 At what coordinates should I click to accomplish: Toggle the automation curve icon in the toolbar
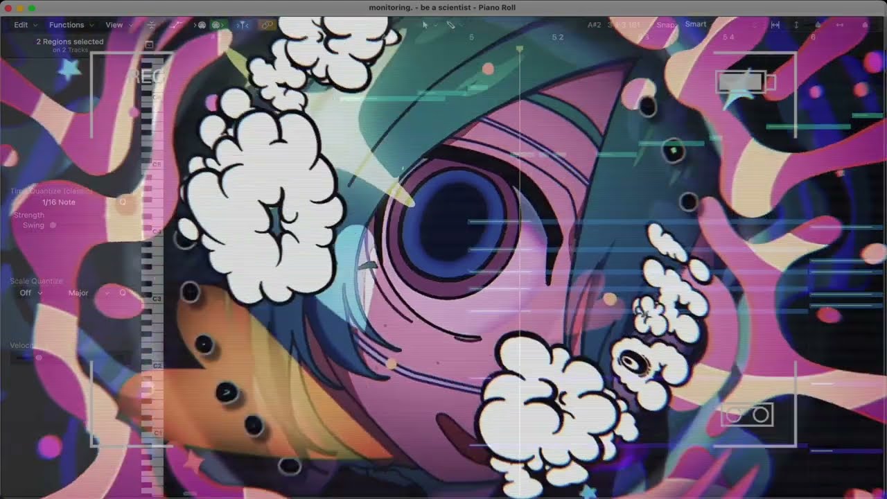(x=177, y=25)
